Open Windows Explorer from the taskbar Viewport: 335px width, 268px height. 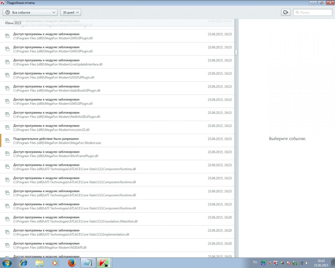pos(40,263)
